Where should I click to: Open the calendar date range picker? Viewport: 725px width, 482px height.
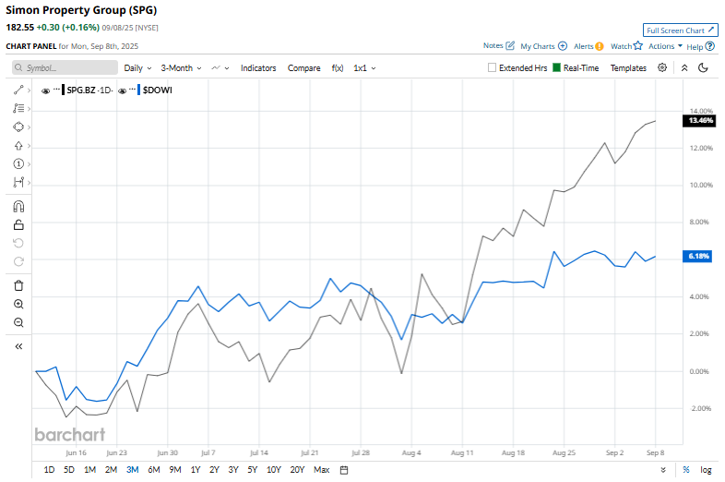click(343, 470)
